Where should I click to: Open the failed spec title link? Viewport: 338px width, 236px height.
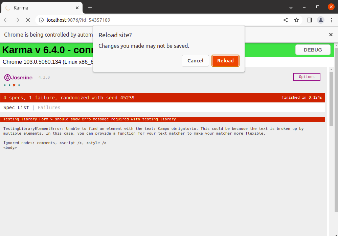[89, 119]
